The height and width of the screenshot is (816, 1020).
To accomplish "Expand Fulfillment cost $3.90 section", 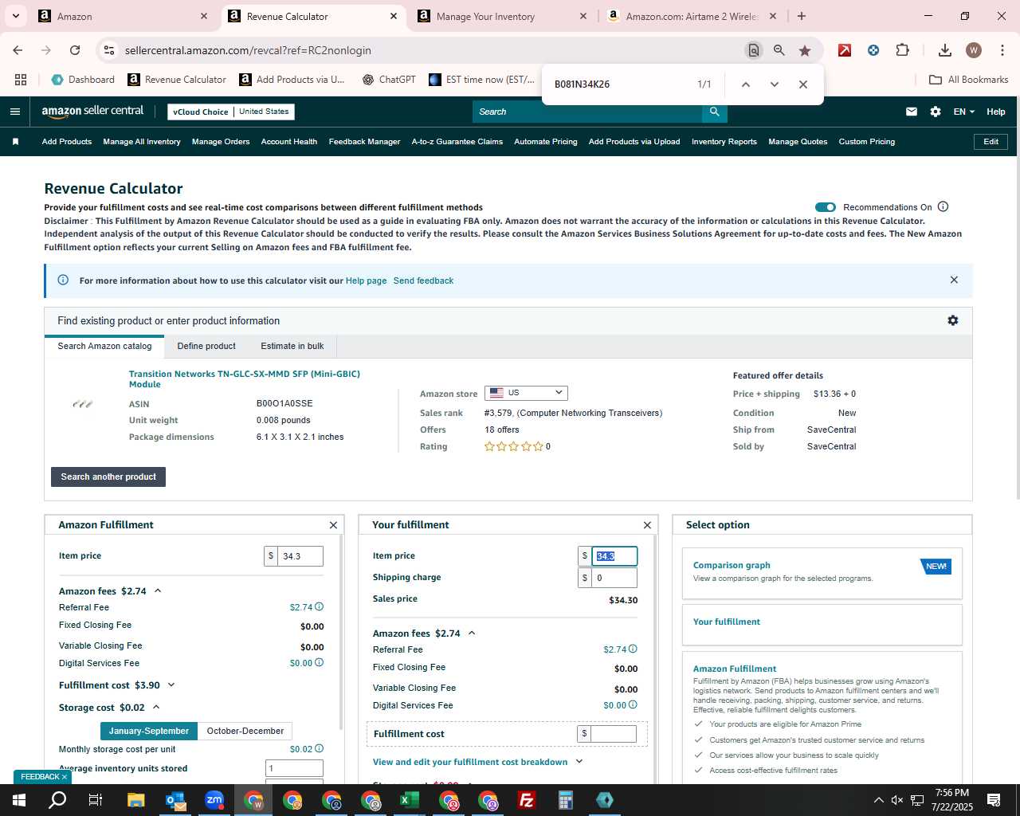I will pyautogui.click(x=171, y=685).
